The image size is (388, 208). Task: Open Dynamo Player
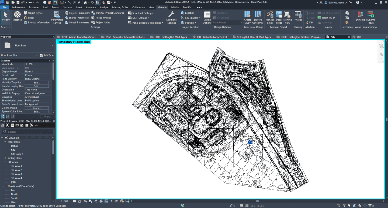371,18
